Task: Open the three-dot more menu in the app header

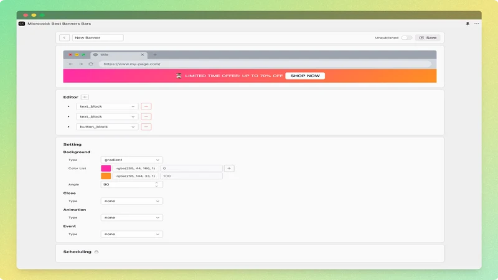Action: [x=477, y=24]
